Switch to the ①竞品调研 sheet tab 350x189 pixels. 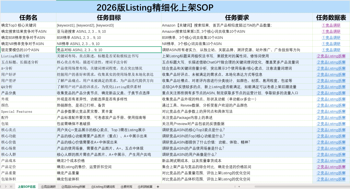[x=49, y=186]
